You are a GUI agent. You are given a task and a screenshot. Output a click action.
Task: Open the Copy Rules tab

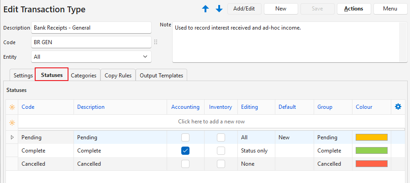point(118,76)
